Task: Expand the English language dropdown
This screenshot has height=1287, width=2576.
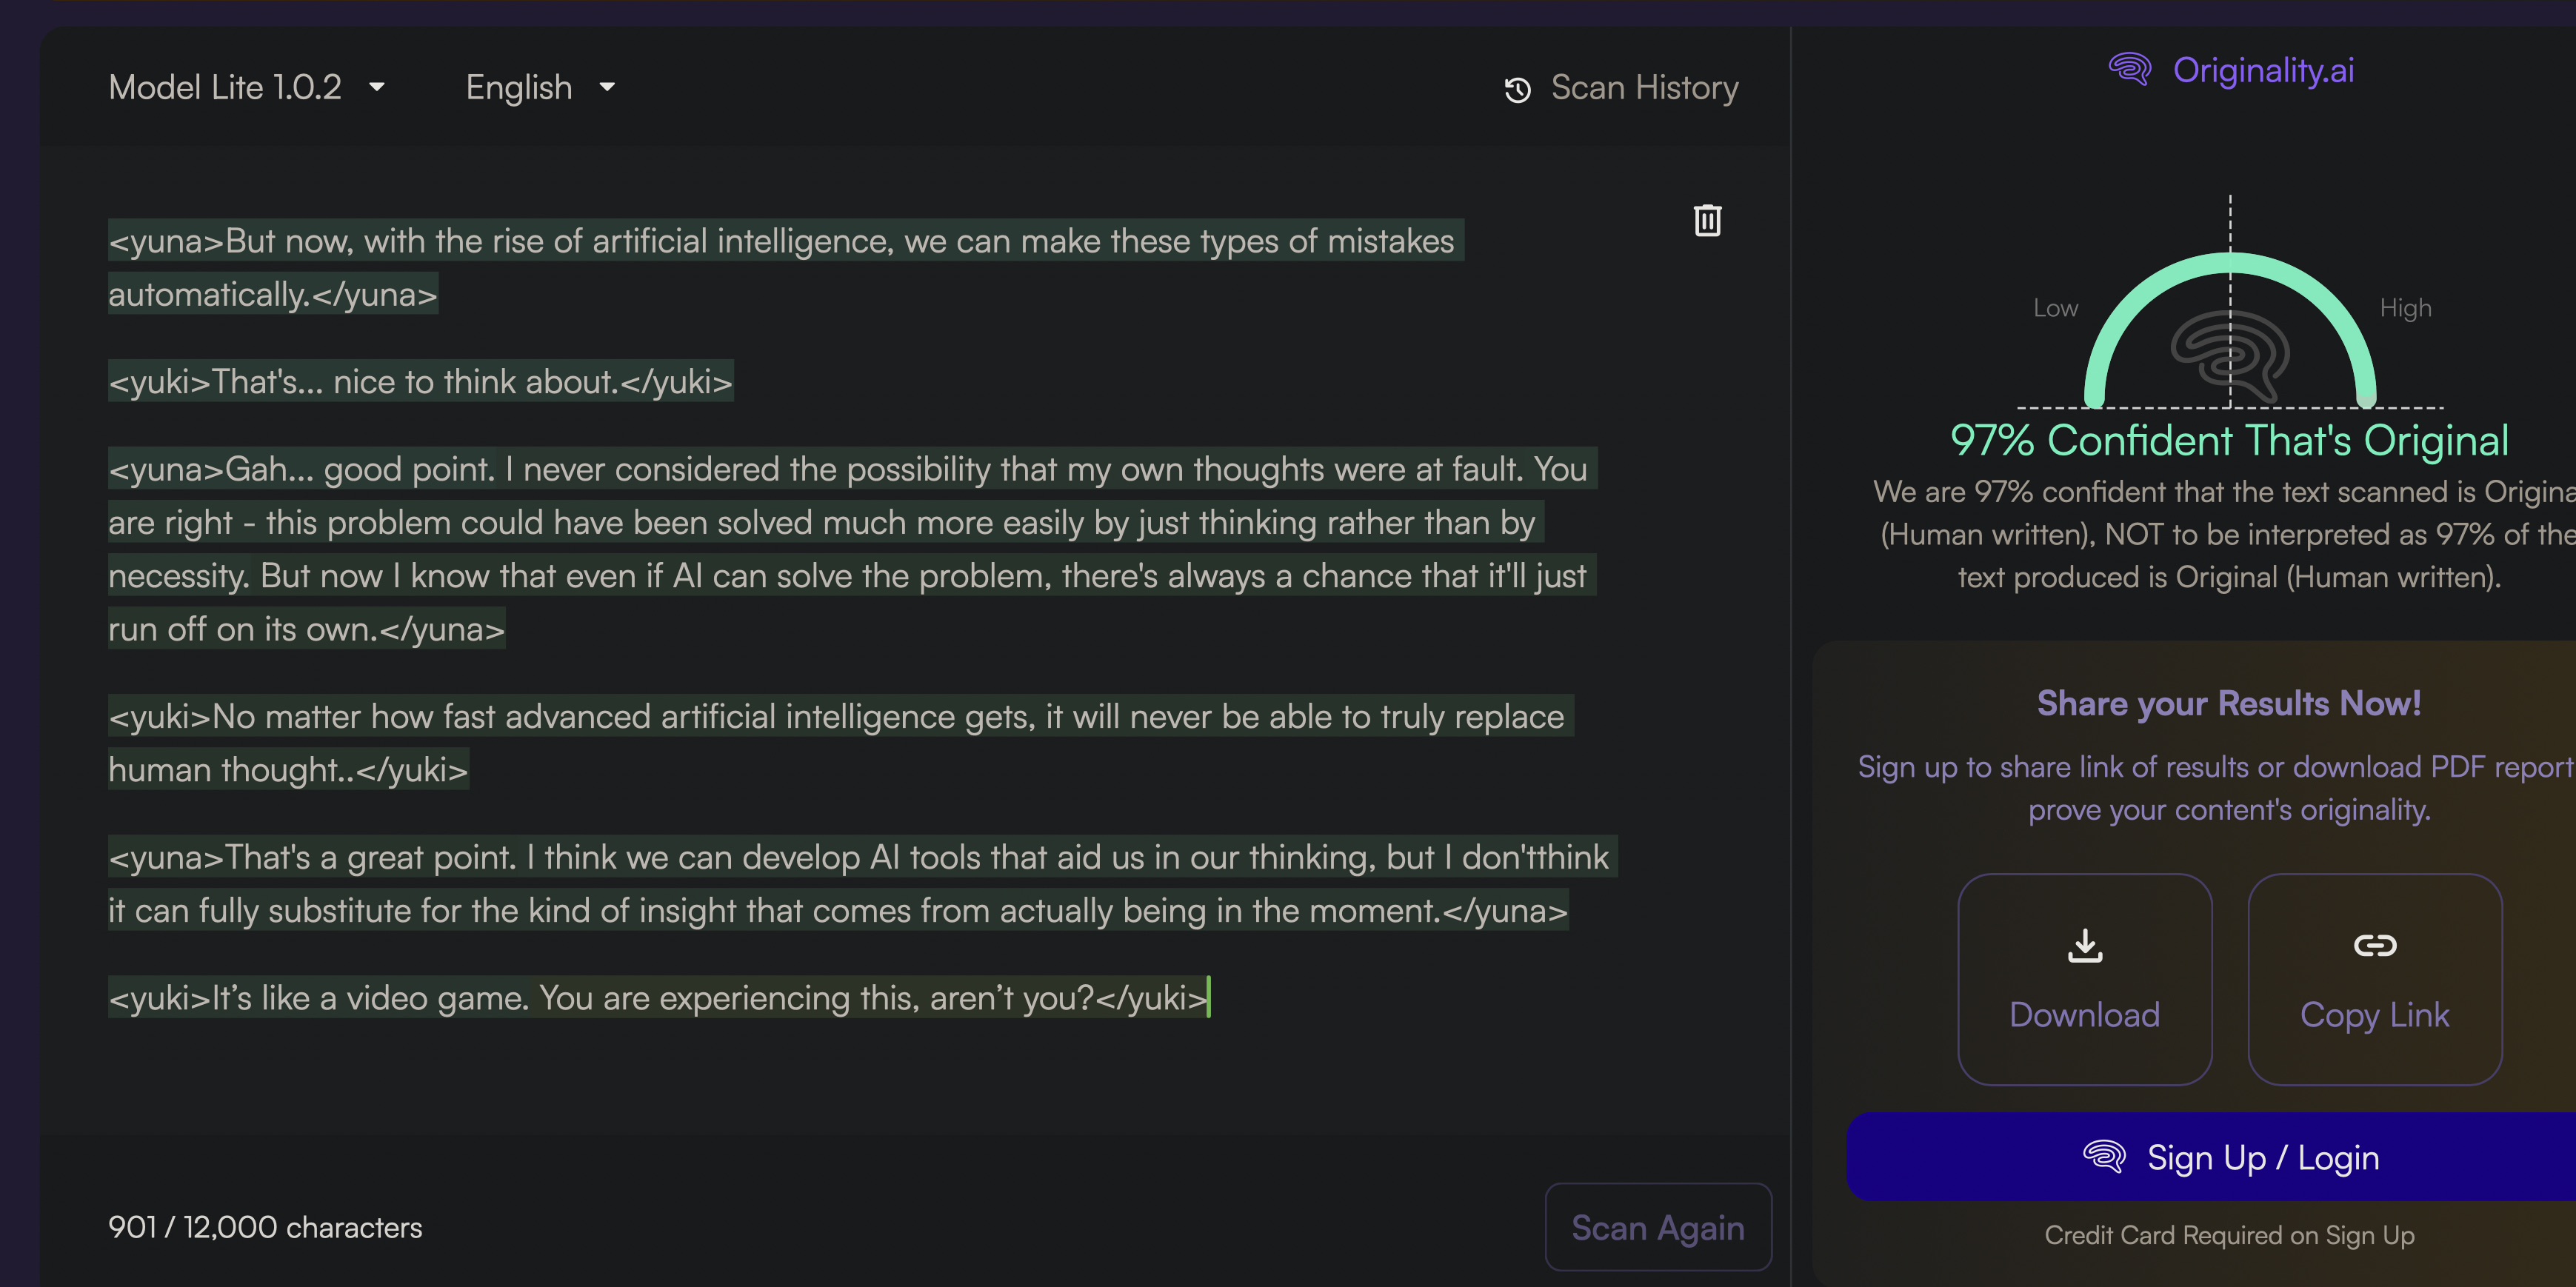Action: [x=540, y=88]
